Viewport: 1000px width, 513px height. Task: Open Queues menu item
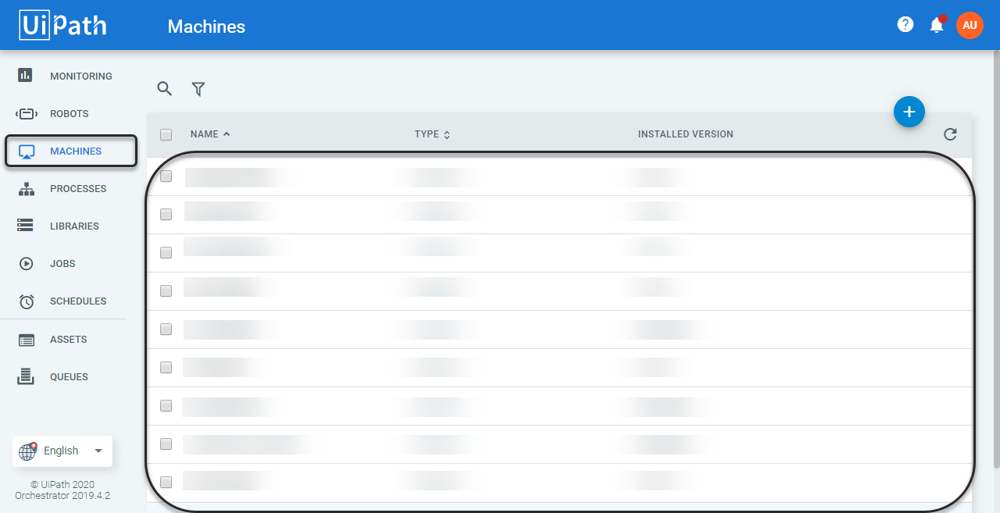click(x=69, y=377)
